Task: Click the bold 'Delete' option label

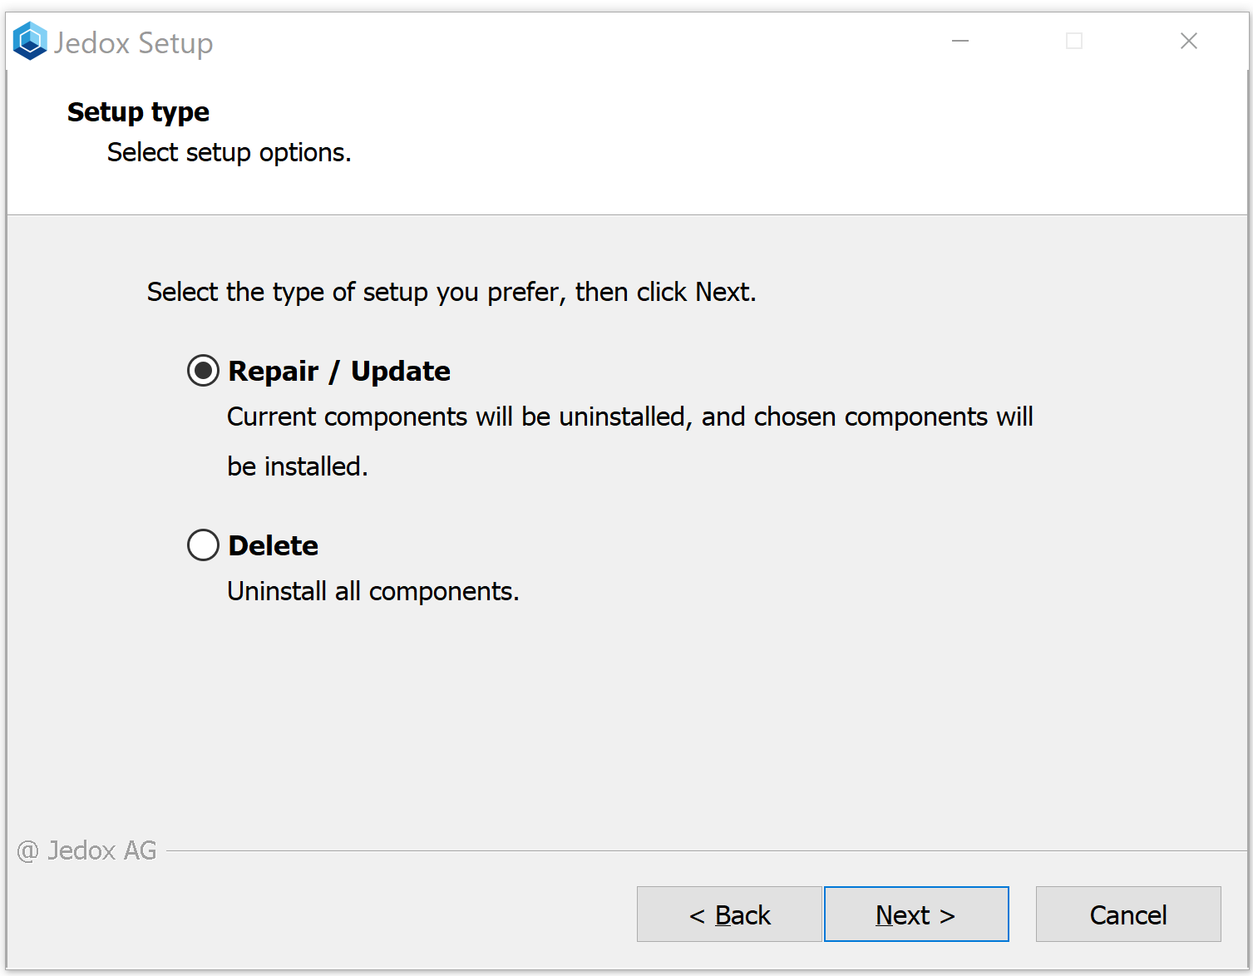Action: click(x=274, y=545)
